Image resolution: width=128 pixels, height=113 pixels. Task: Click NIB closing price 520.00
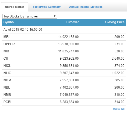119,51
